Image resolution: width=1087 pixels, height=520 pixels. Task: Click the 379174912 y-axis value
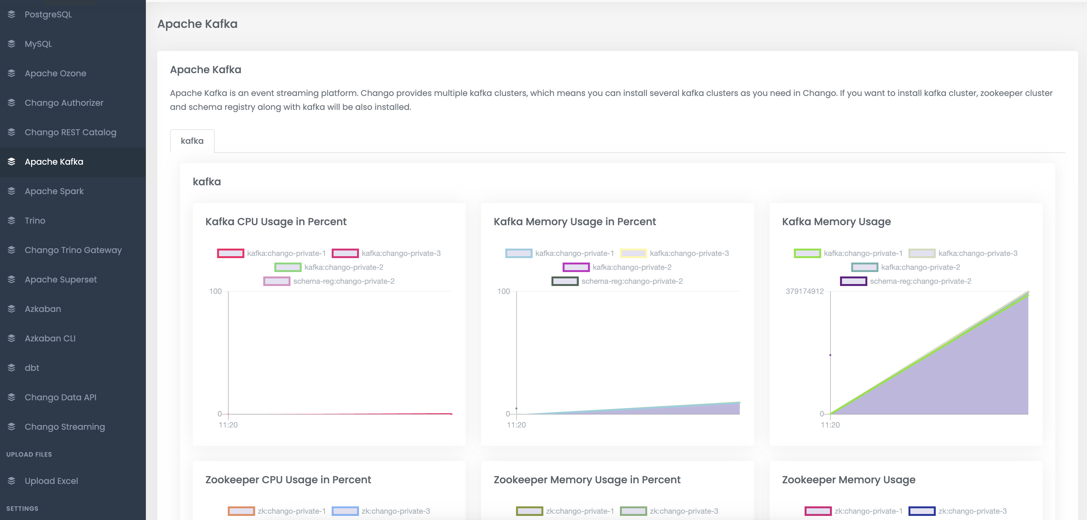pos(804,291)
